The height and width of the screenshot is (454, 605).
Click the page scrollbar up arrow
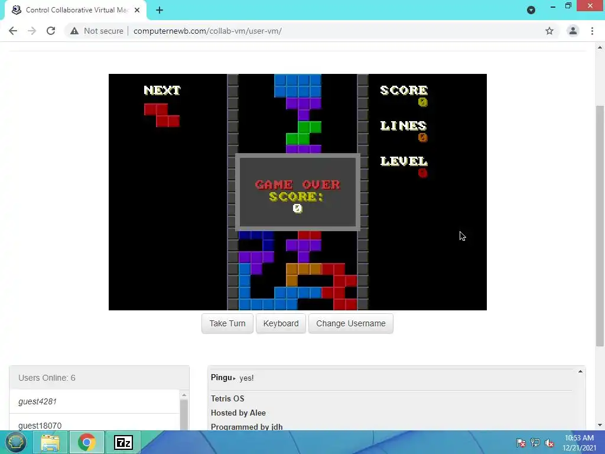click(x=600, y=47)
